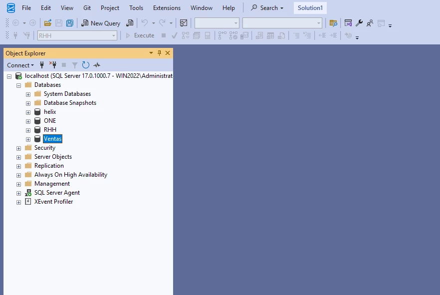The width and height of the screenshot is (440, 295).
Task: Click the Results to Grid icon
Action: [270, 35]
